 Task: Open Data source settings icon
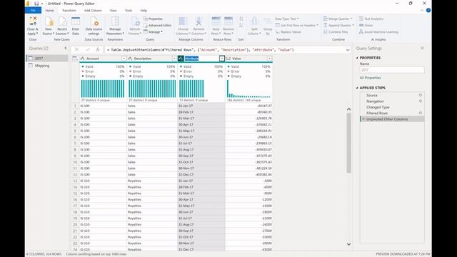click(94, 21)
